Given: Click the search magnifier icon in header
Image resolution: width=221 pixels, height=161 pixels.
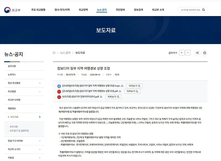Looking at the screenshot, I should [x=204, y=10].
